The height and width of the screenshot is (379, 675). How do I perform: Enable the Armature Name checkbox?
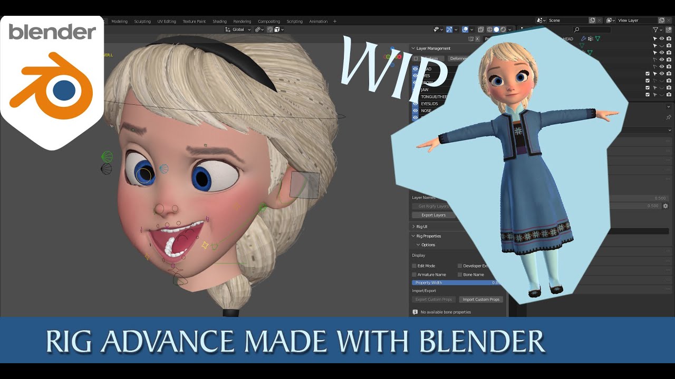pyautogui.click(x=414, y=274)
